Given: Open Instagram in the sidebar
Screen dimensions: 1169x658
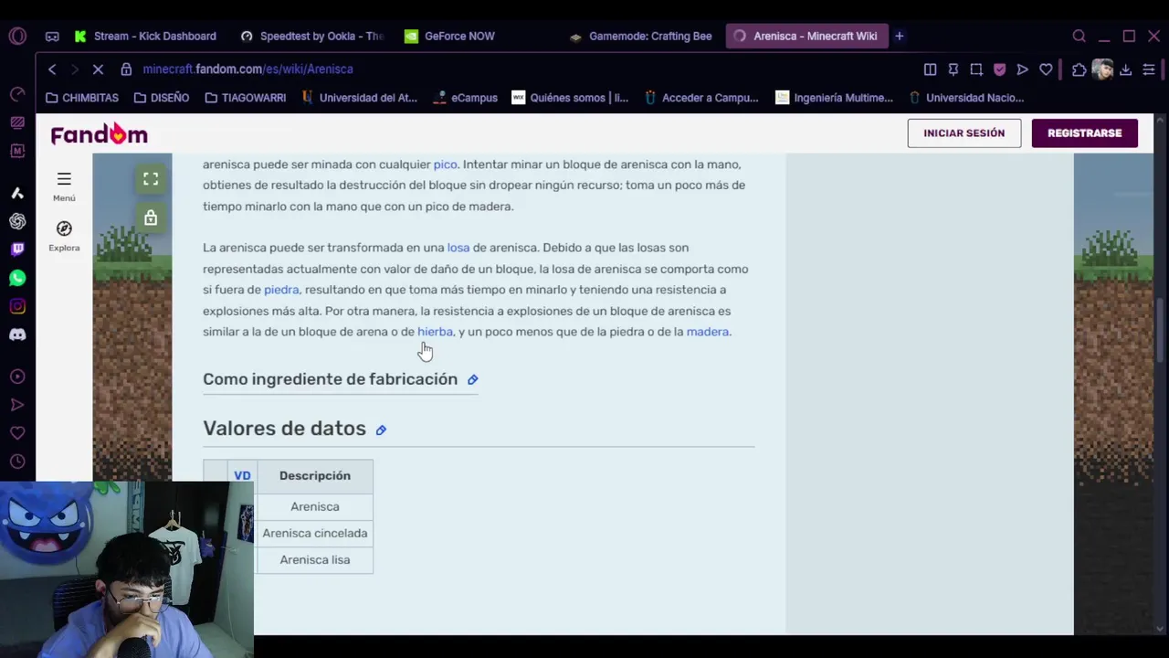Looking at the screenshot, I should tap(17, 306).
